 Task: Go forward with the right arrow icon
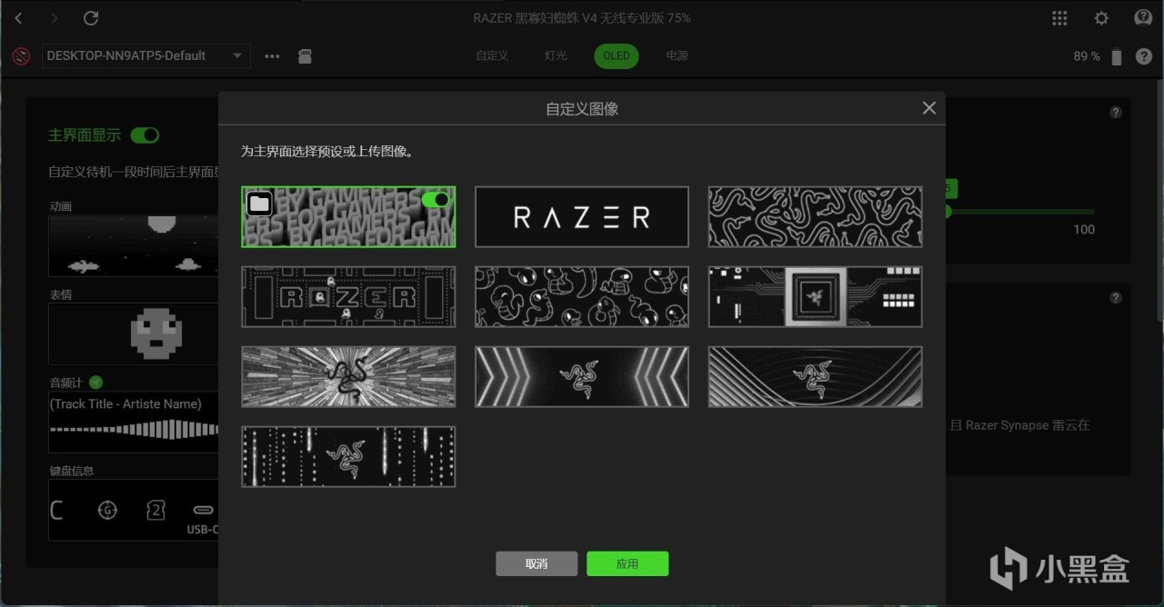(55, 18)
